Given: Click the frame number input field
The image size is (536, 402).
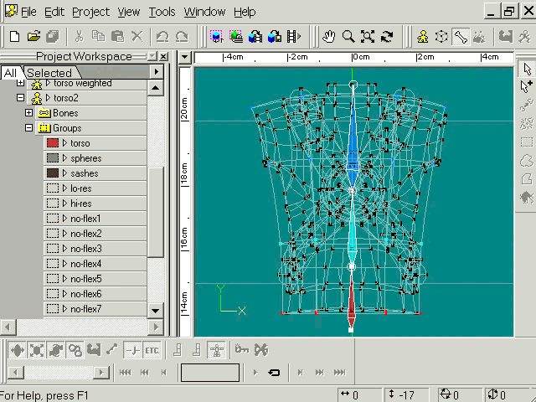Looking at the screenshot, I should pyautogui.click(x=210, y=373).
